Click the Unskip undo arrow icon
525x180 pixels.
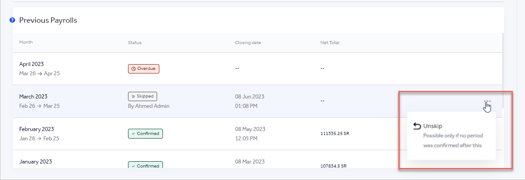pyautogui.click(x=417, y=126)
